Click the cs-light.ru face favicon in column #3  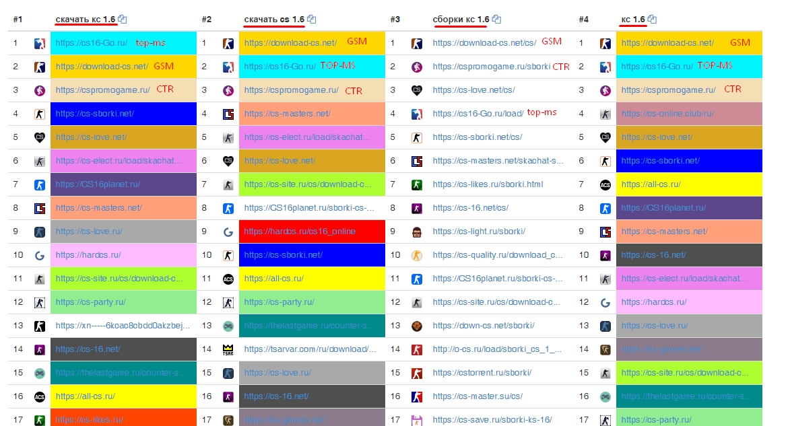coord(417,232)
